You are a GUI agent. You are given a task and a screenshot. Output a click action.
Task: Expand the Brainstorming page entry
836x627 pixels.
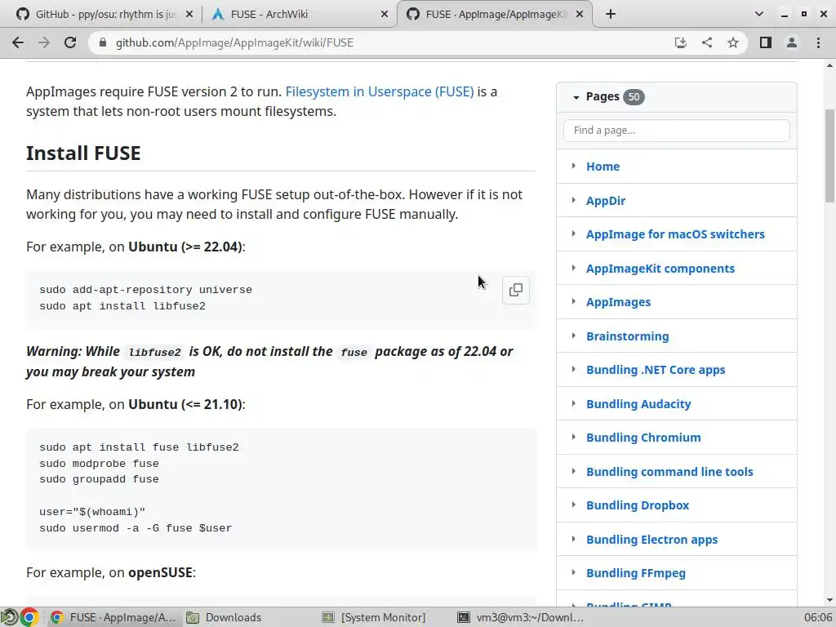click(x=574, y=336)
